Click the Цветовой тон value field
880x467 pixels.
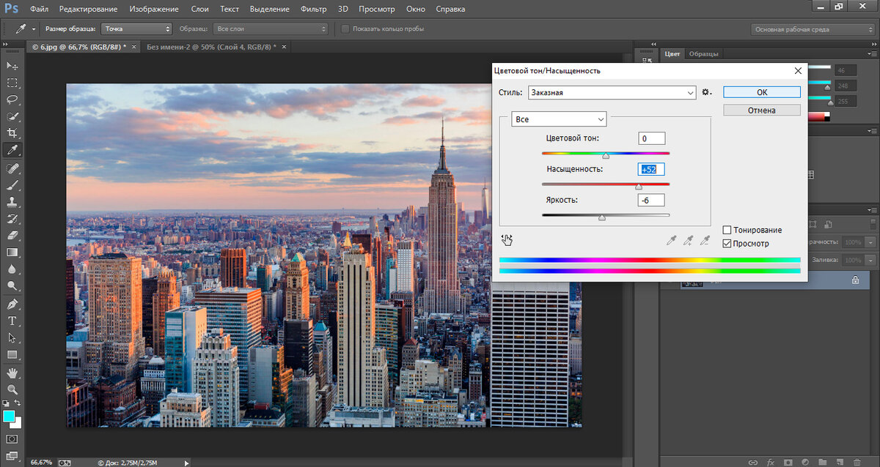651,138
